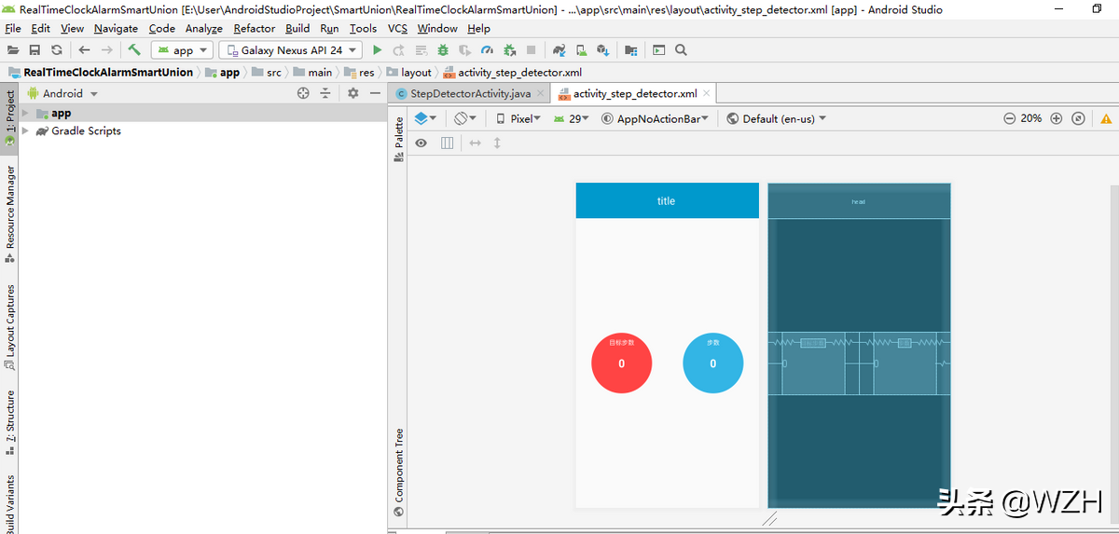The image size is (1119, 534).
Task: Select the red target steps circle in preview
Action: point(622,363)
